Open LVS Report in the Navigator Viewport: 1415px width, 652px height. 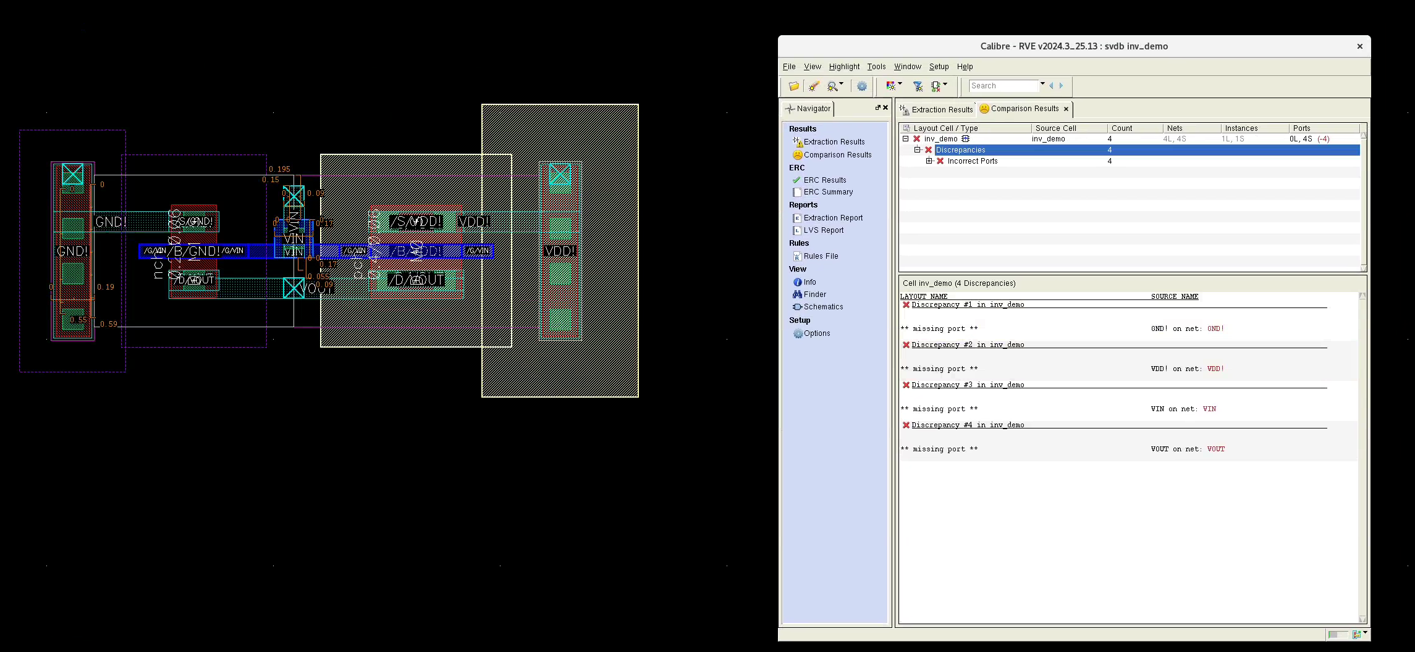pyautogui.click(x=823, y=230)
